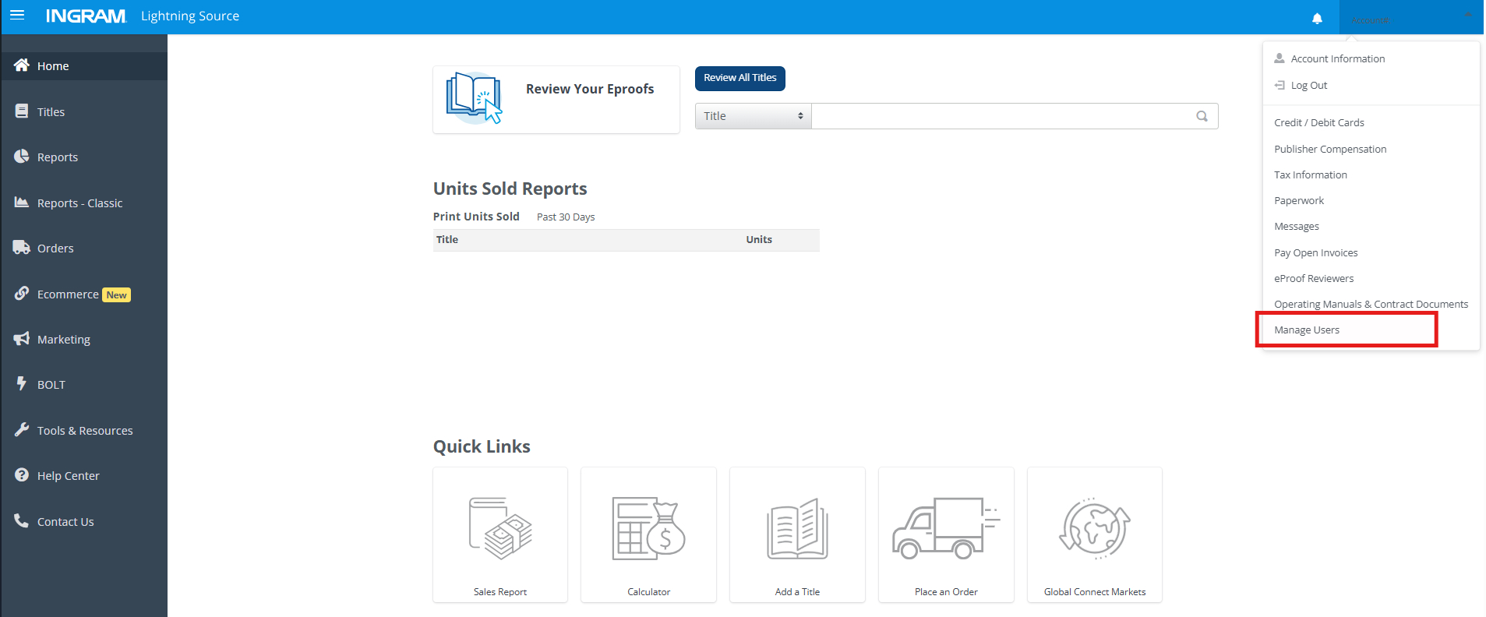Go to Titles in the sidebar
The height and width of the screenshot is (617, 1486).
coord(51,112)
